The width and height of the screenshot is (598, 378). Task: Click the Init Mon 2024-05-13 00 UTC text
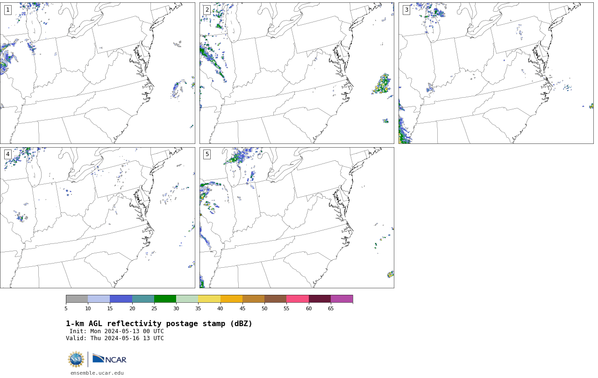pos(117,331)
